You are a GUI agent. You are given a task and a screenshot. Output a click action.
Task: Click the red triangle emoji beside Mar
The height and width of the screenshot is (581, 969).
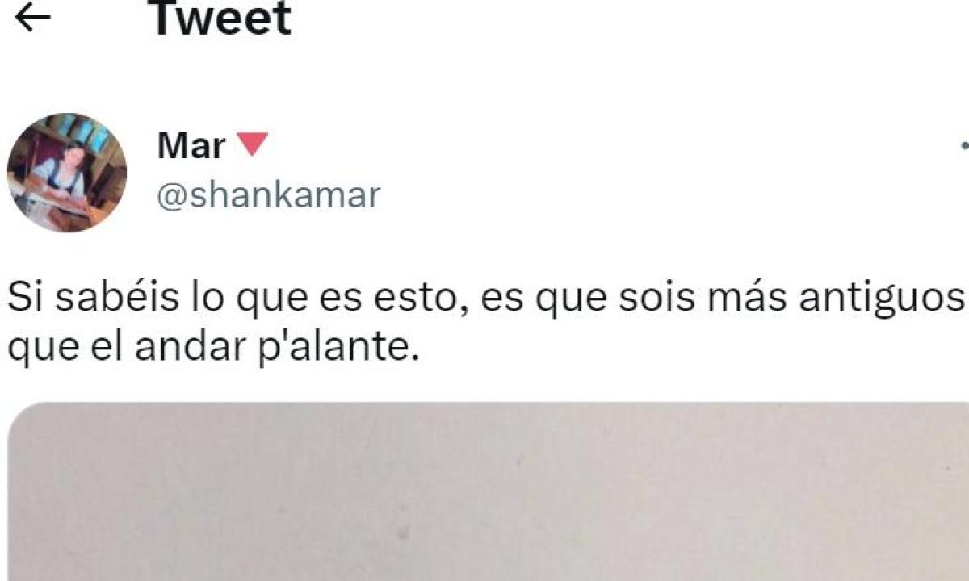pyautogui.click(x=254, y=145)
